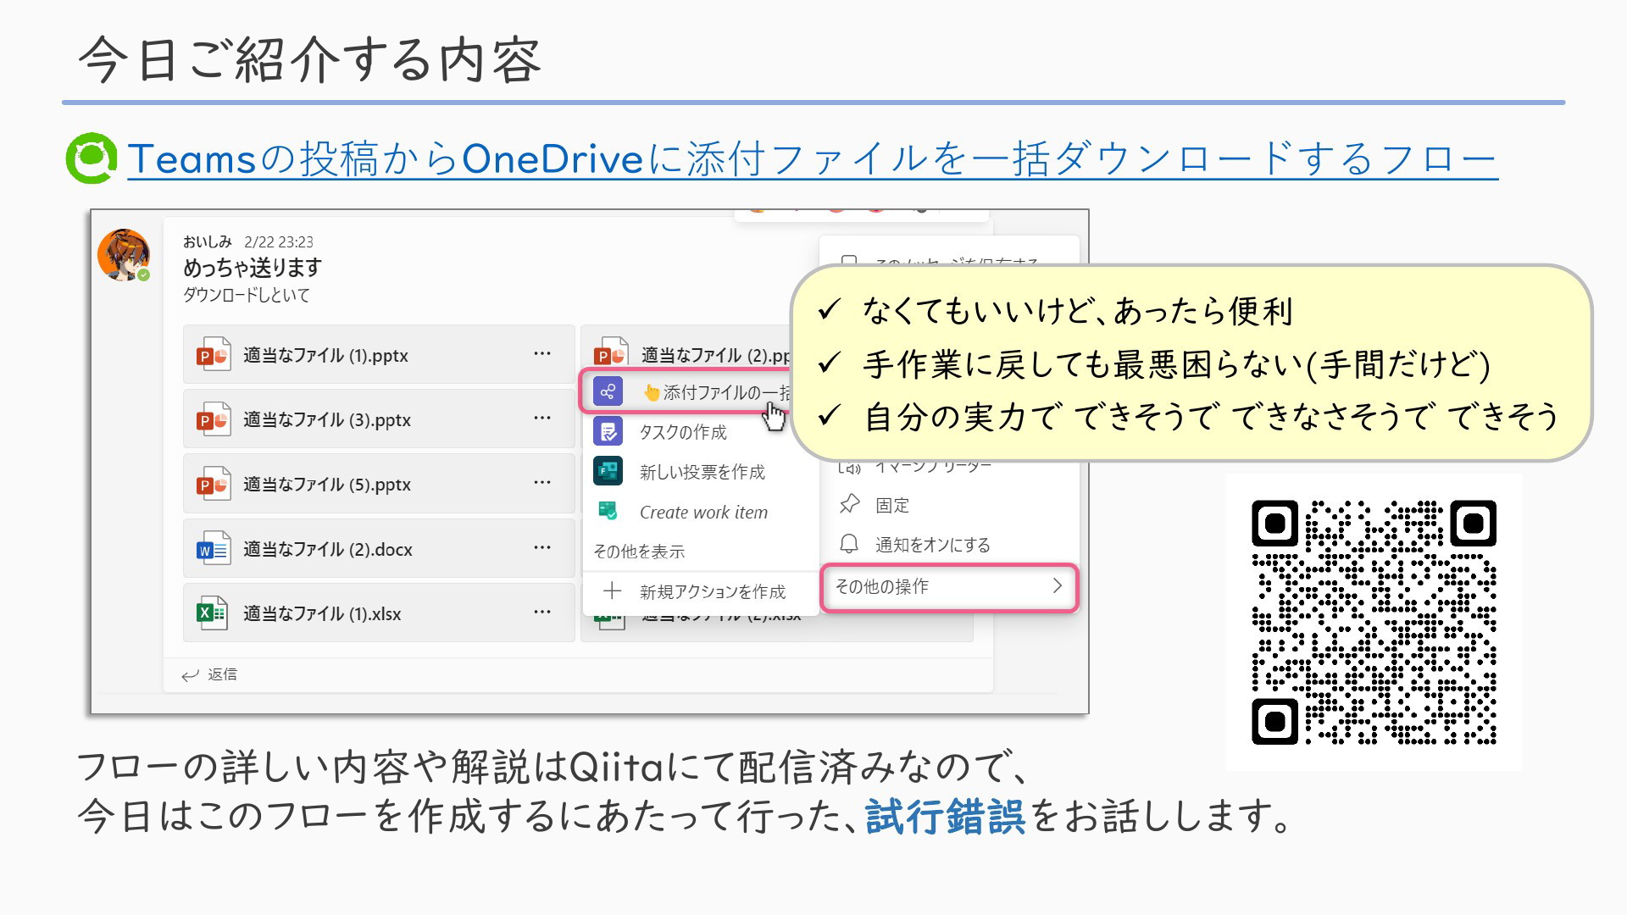The image size is (1627, 915).
Task: Click the plus icon beside 新規アクションを作成
Action: [x=612, y=591]
